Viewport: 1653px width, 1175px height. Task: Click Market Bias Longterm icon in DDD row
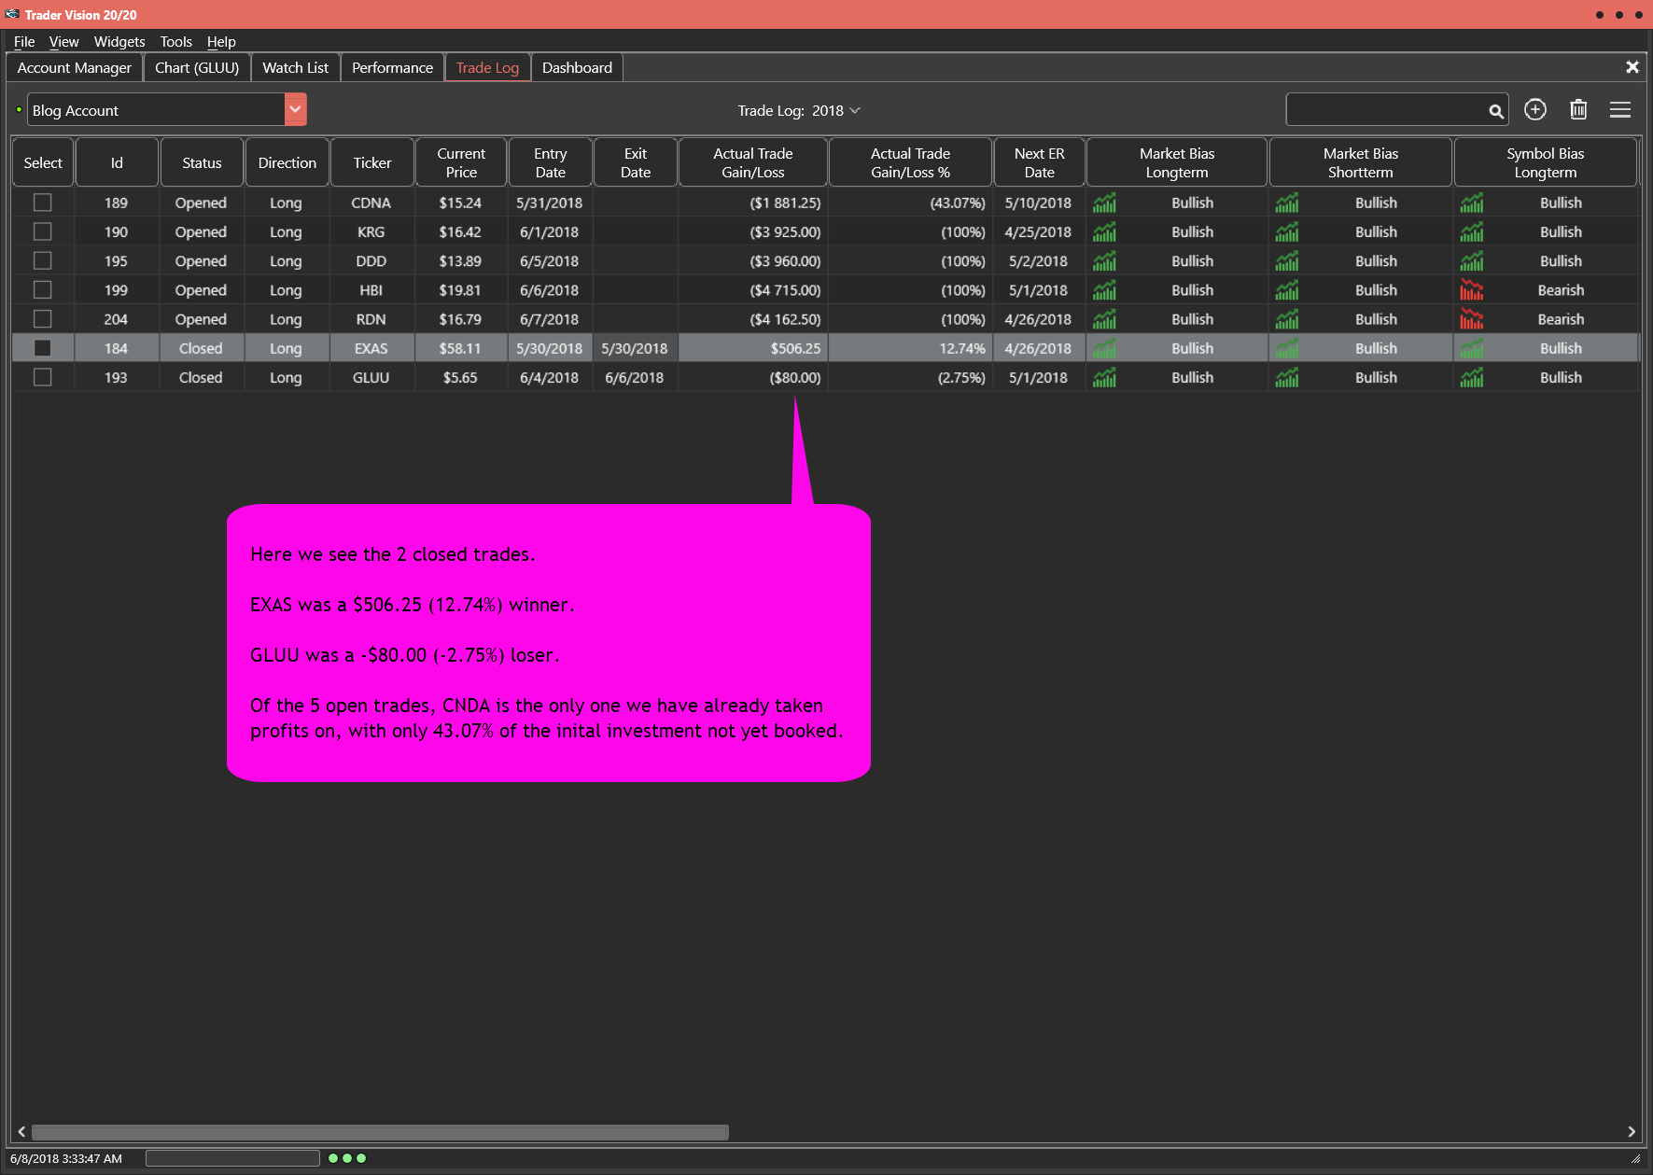pos(1104,261)
